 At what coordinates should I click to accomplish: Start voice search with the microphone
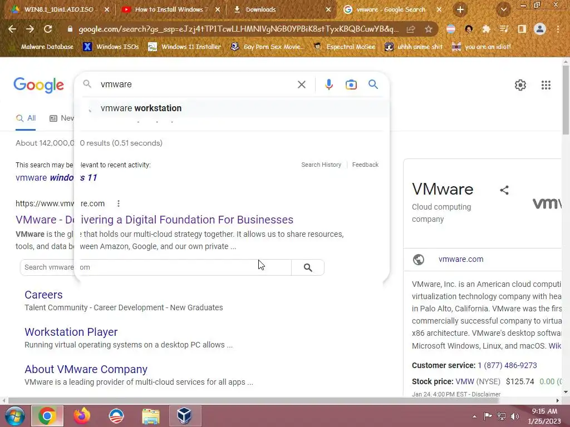328,85
